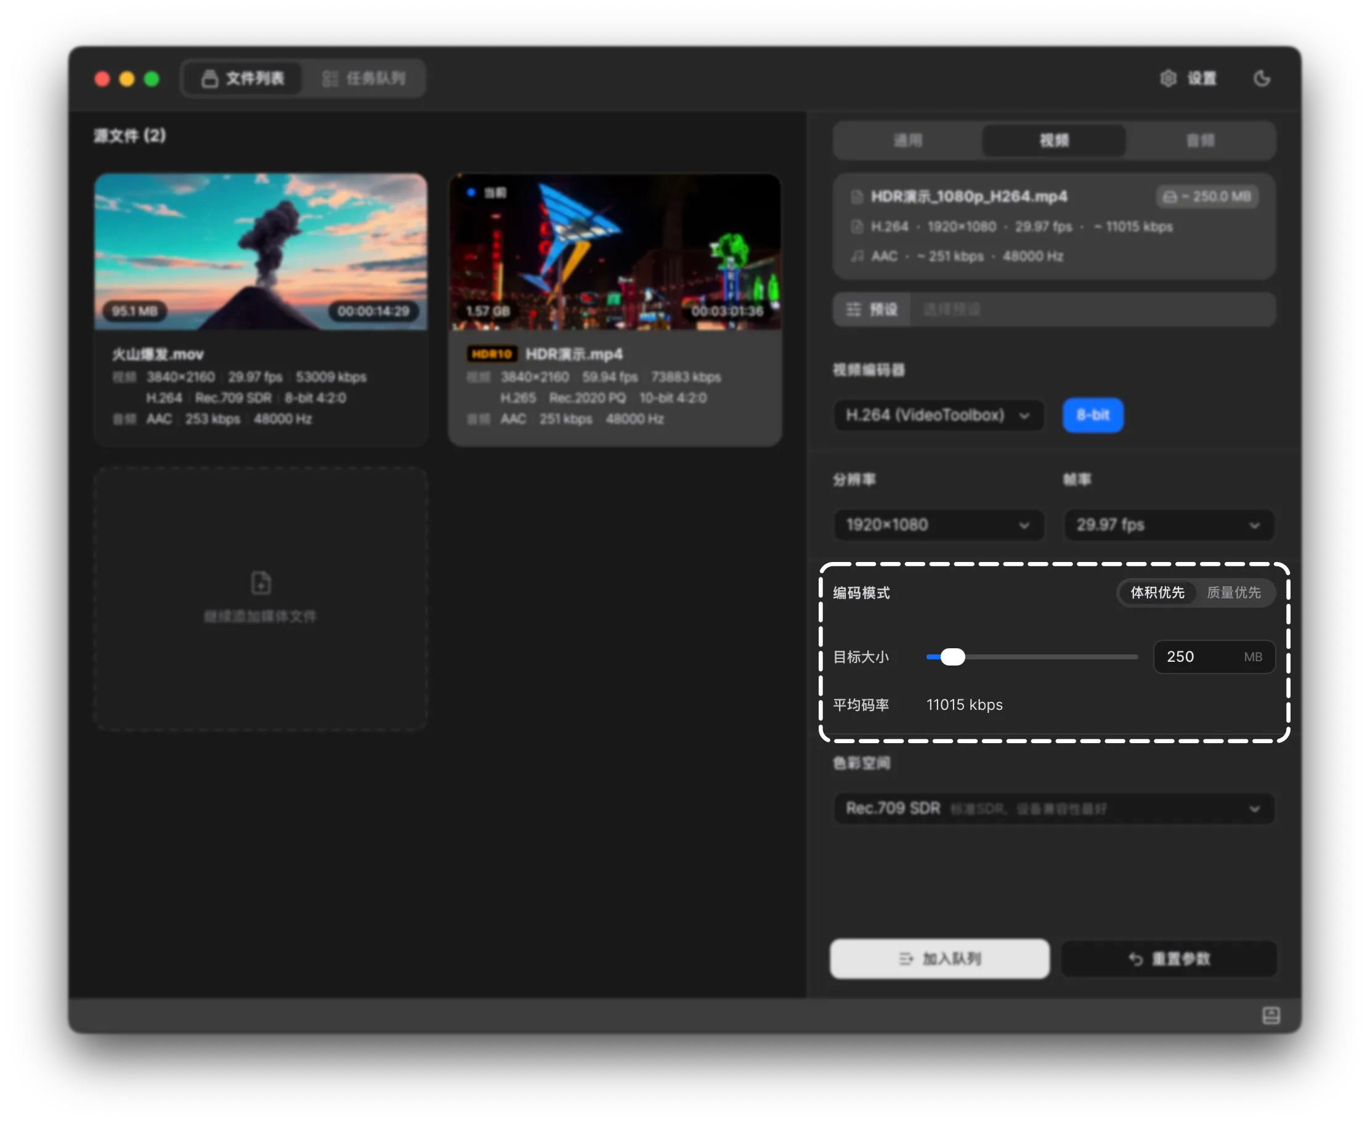Select the 视频 settings tab

[x=1053, y=140]
